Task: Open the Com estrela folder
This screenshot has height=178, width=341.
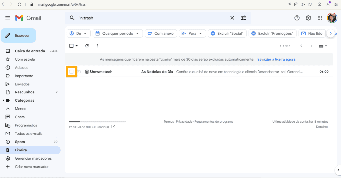Action: coord(25,59)
